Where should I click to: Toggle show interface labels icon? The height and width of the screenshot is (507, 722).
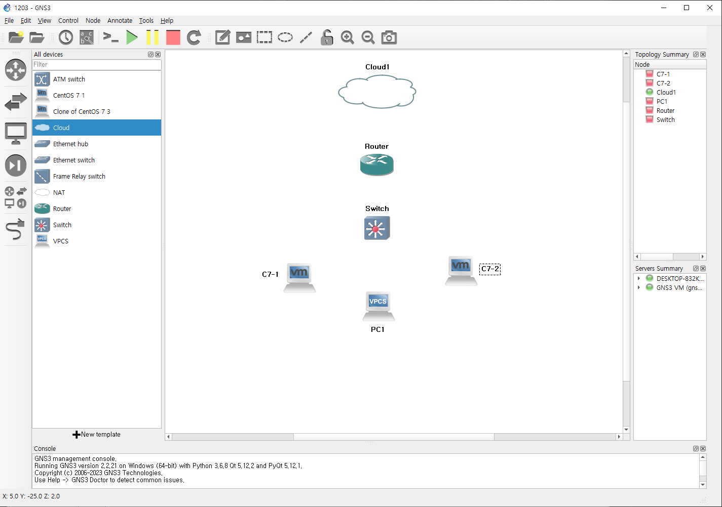pos(87,37)
